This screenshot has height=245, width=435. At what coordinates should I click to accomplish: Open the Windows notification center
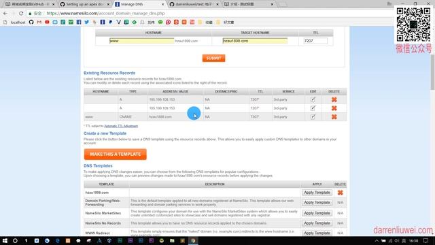(426, 240)
